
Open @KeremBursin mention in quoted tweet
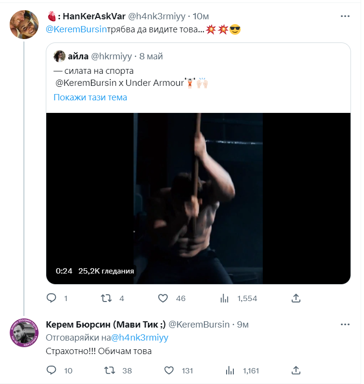[86, 82]
